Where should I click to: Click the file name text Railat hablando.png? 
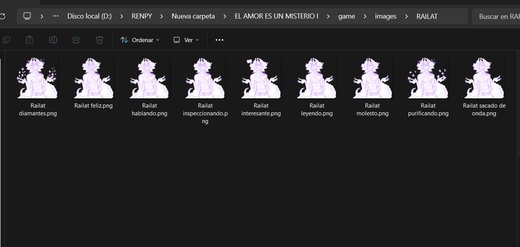pos(149,110)
